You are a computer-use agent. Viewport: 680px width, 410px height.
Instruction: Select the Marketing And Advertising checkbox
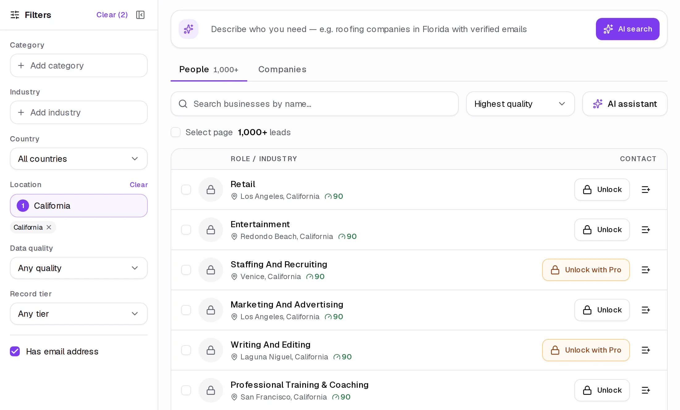click(186, 310)
